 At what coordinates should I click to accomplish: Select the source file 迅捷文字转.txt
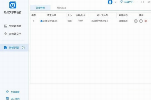pyautogui.click(x=50, y=21)
